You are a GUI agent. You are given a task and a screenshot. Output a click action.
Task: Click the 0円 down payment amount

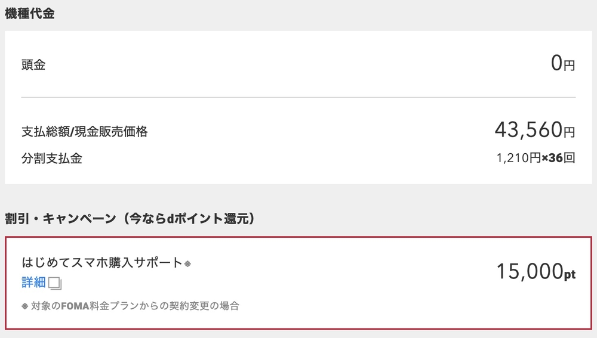pos(563,63)
